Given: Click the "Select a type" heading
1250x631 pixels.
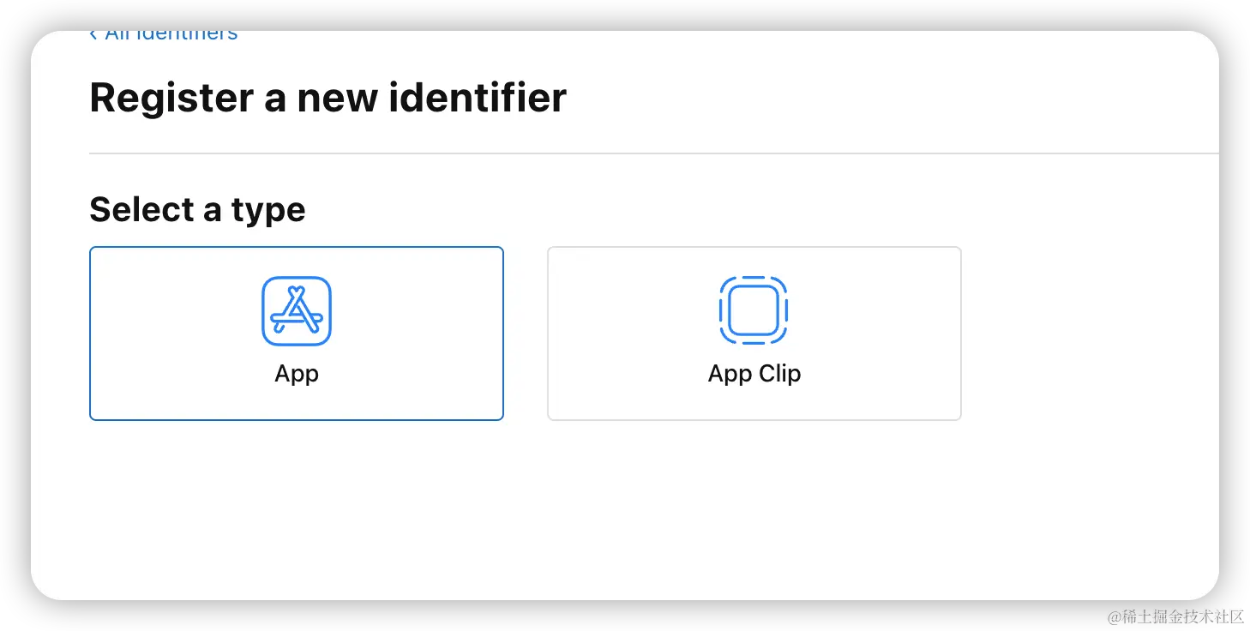Looking at the screenshot, I should [197, 210].
